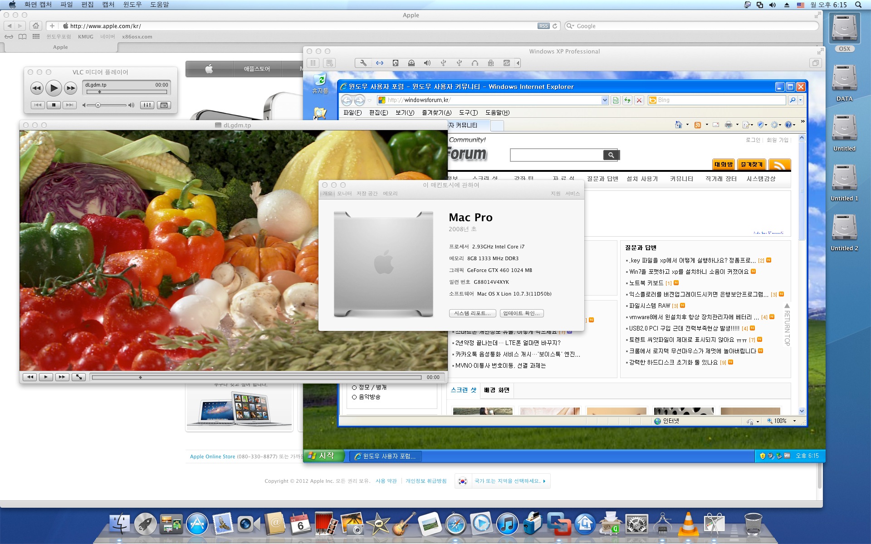The height and width of the screenshot is (544, 871).
Task: Open Recycle Bin on XP desktop
Action: (320, 83)
